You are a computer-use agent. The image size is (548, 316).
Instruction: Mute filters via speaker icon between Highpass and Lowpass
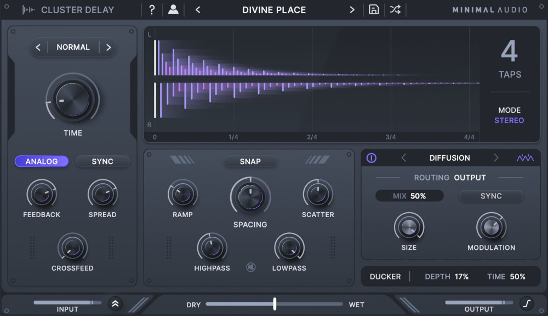click(250, 266)
